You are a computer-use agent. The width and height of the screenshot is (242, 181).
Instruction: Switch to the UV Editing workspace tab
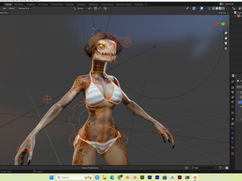tap(43, 5)
